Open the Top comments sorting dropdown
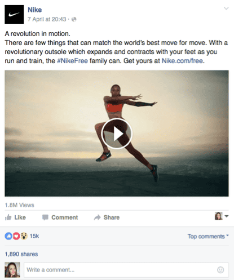Viewport: 234px width, 280px height. (208, 236)
